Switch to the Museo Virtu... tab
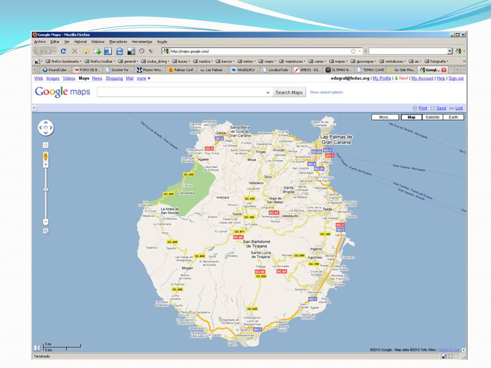This screenshot has width=491, height=368. (150, 70)
